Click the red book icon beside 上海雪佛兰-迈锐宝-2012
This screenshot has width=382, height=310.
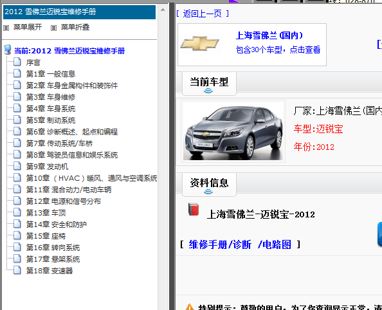pos(194,209)
